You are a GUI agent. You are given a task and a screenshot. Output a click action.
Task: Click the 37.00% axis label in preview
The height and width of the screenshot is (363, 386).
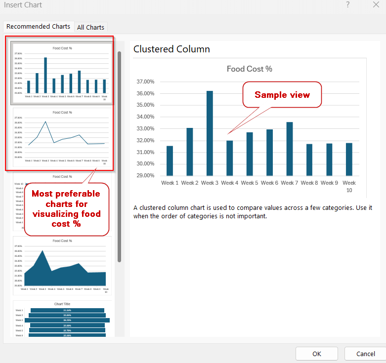(145, 81)
